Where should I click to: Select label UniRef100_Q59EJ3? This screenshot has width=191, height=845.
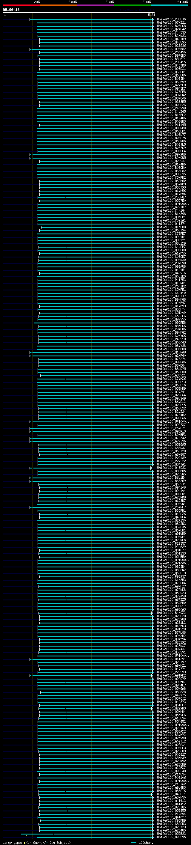pos(171,834)
